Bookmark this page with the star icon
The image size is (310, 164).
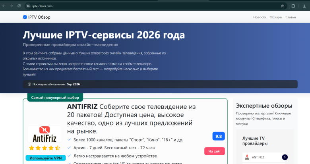click(282, 6)
